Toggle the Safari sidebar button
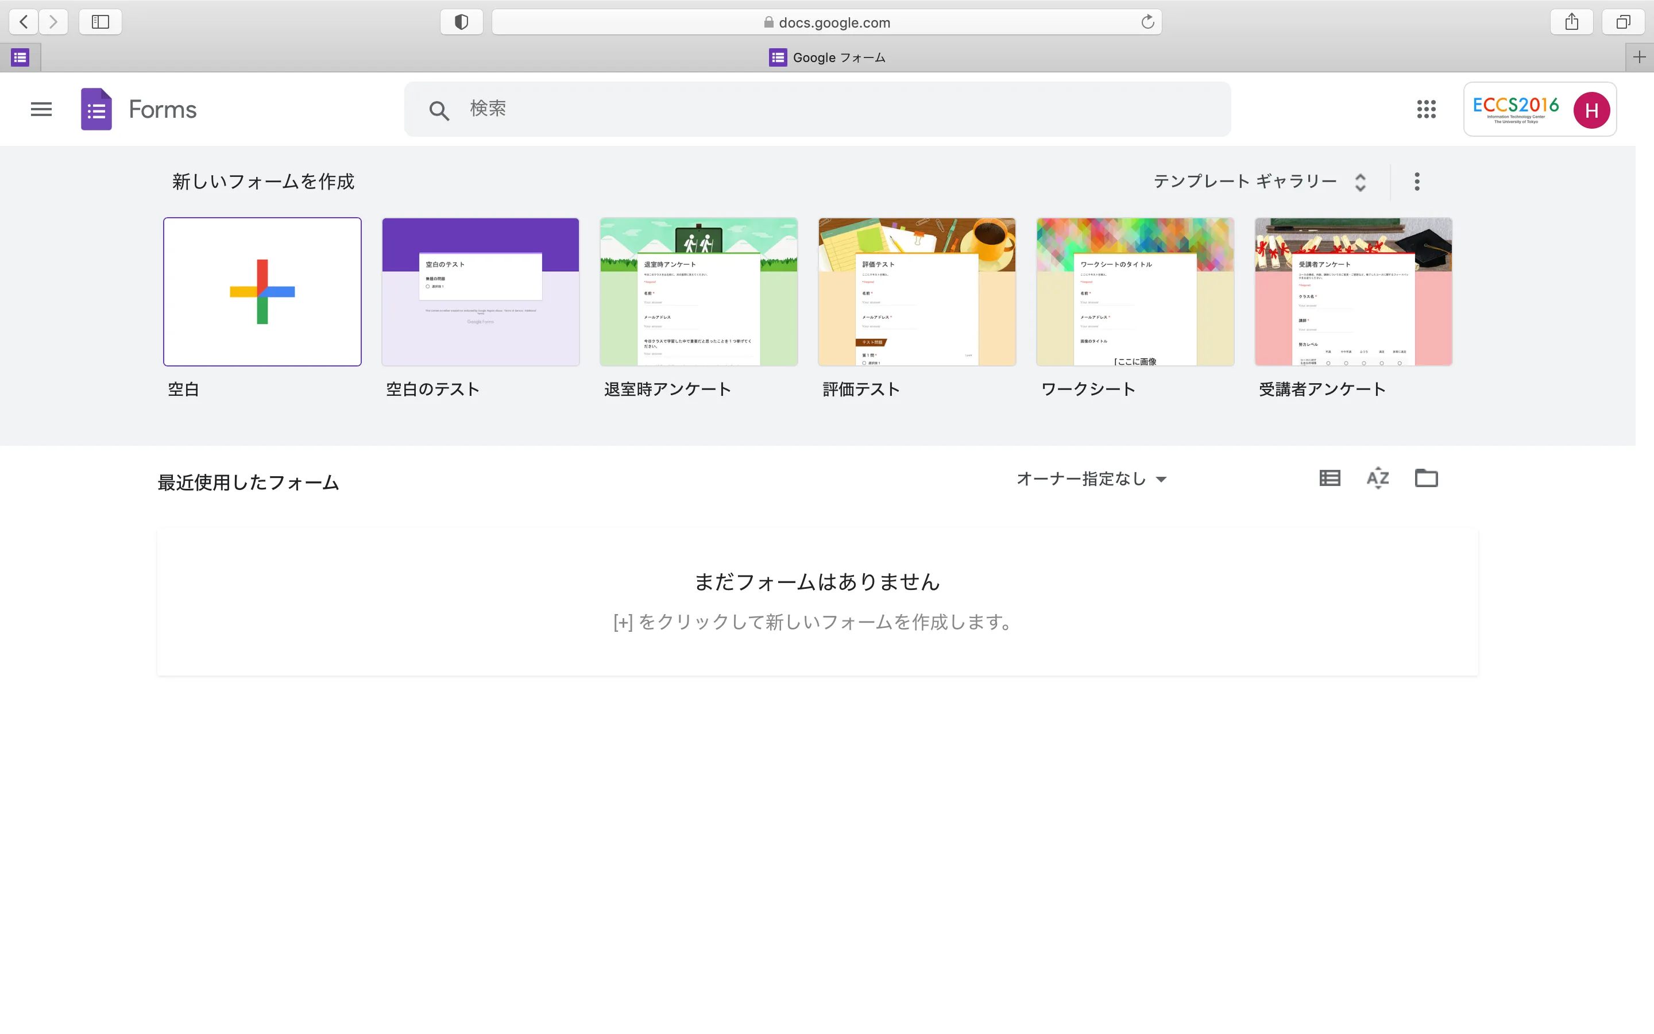 [x=101, y=22]
